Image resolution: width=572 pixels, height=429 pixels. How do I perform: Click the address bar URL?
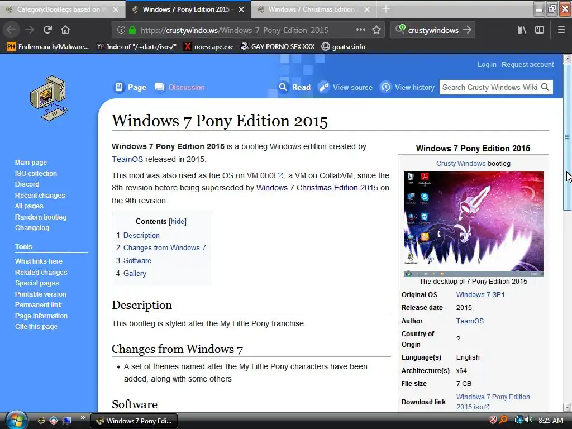pyautogui.click(x=234, y=30)
